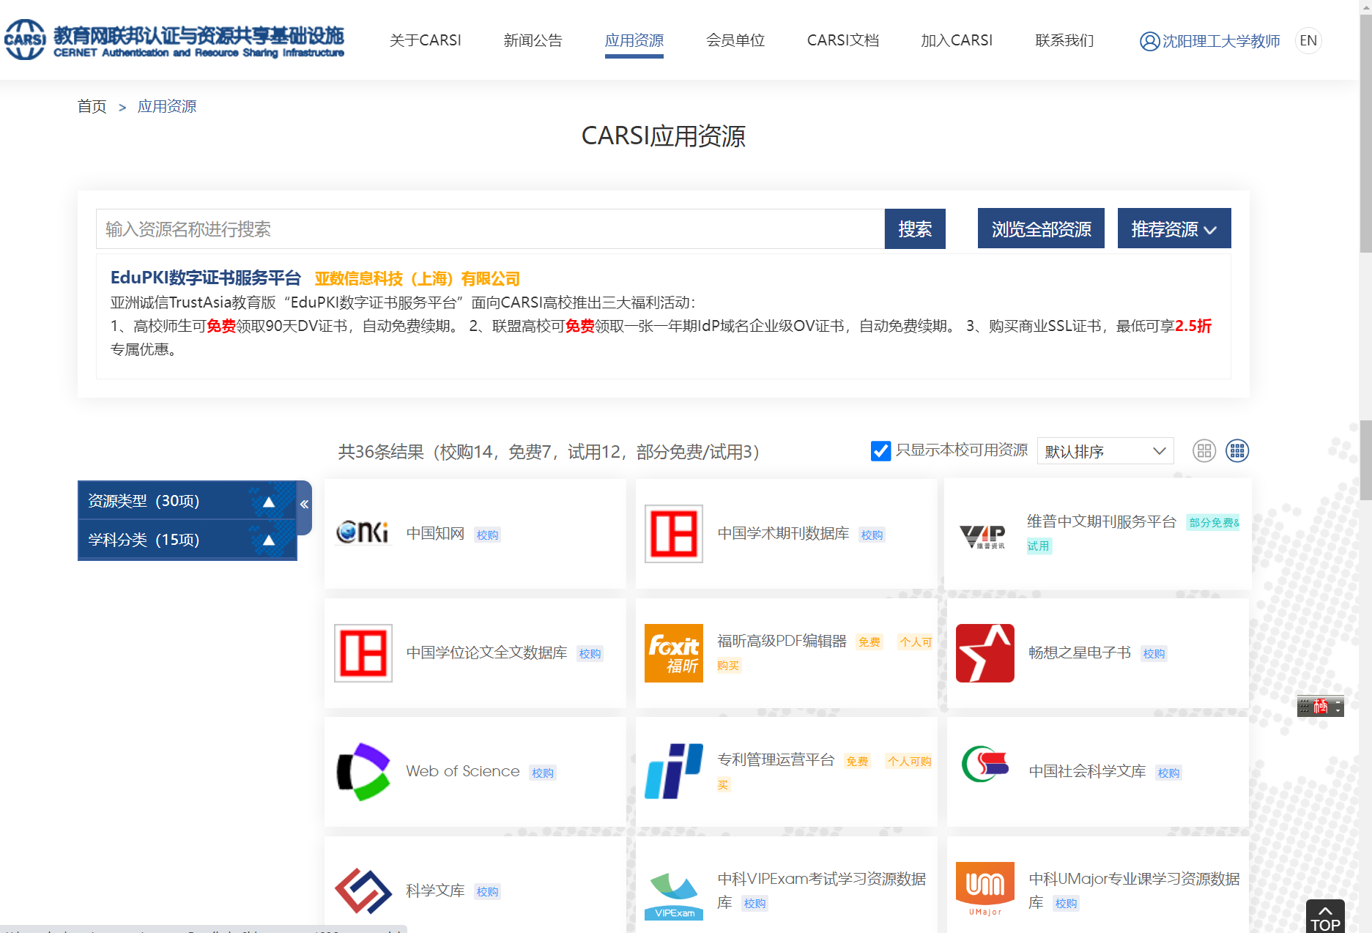Switch to compact grid view icon

(1237, 451)
